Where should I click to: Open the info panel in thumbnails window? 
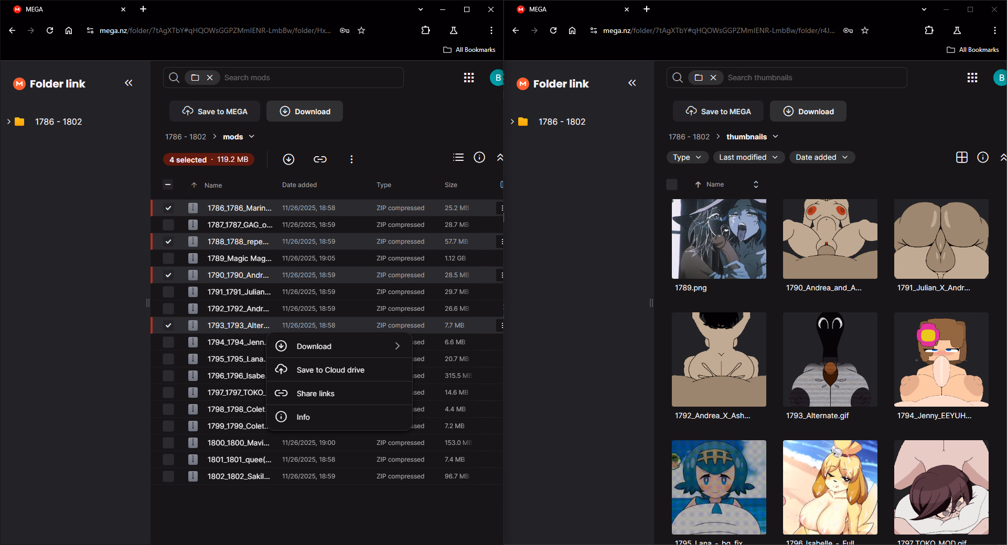tap(983, 157)
